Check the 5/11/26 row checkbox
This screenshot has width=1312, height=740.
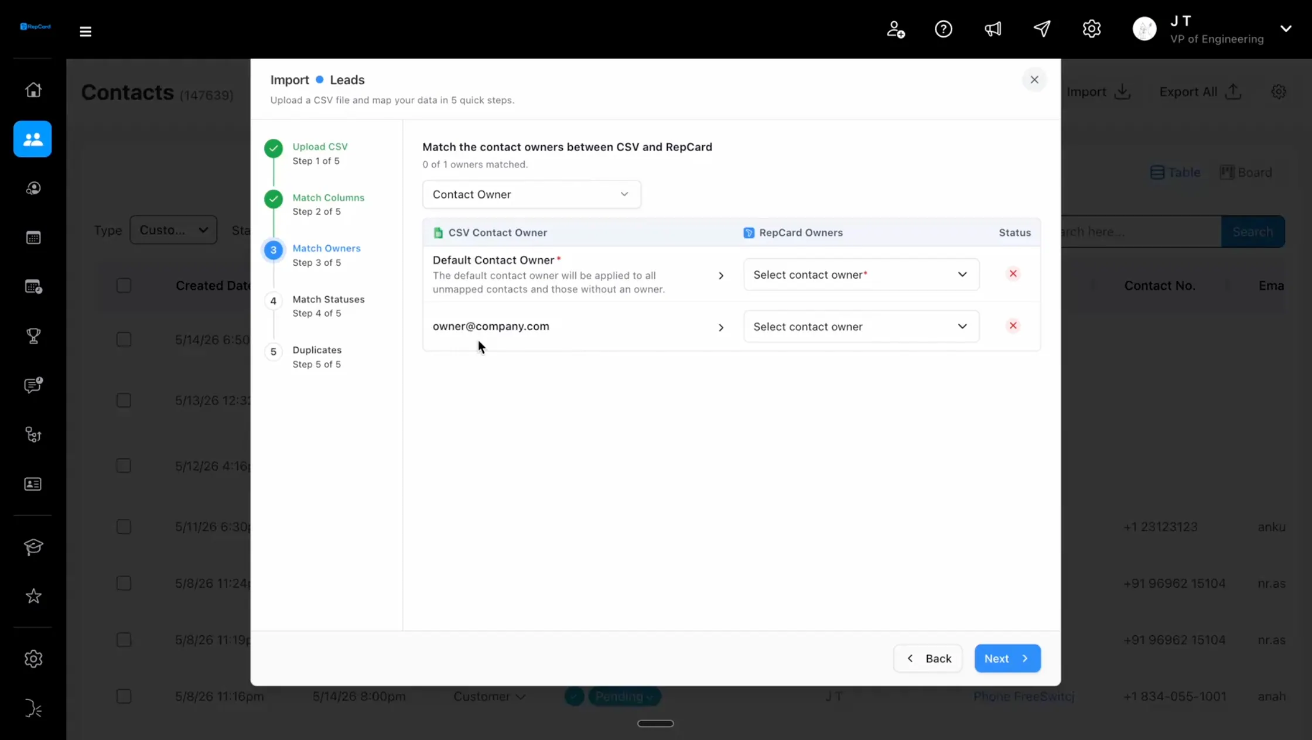tap(124, 527)
